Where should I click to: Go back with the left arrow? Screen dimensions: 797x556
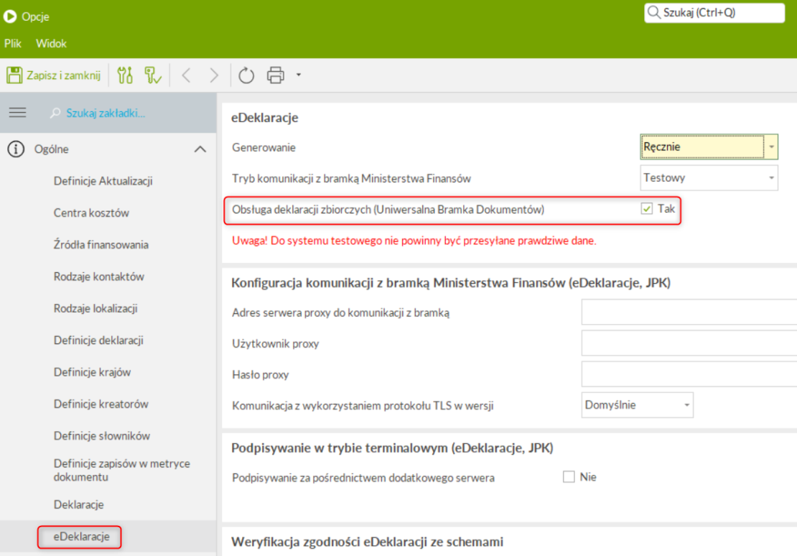[186, 75]
